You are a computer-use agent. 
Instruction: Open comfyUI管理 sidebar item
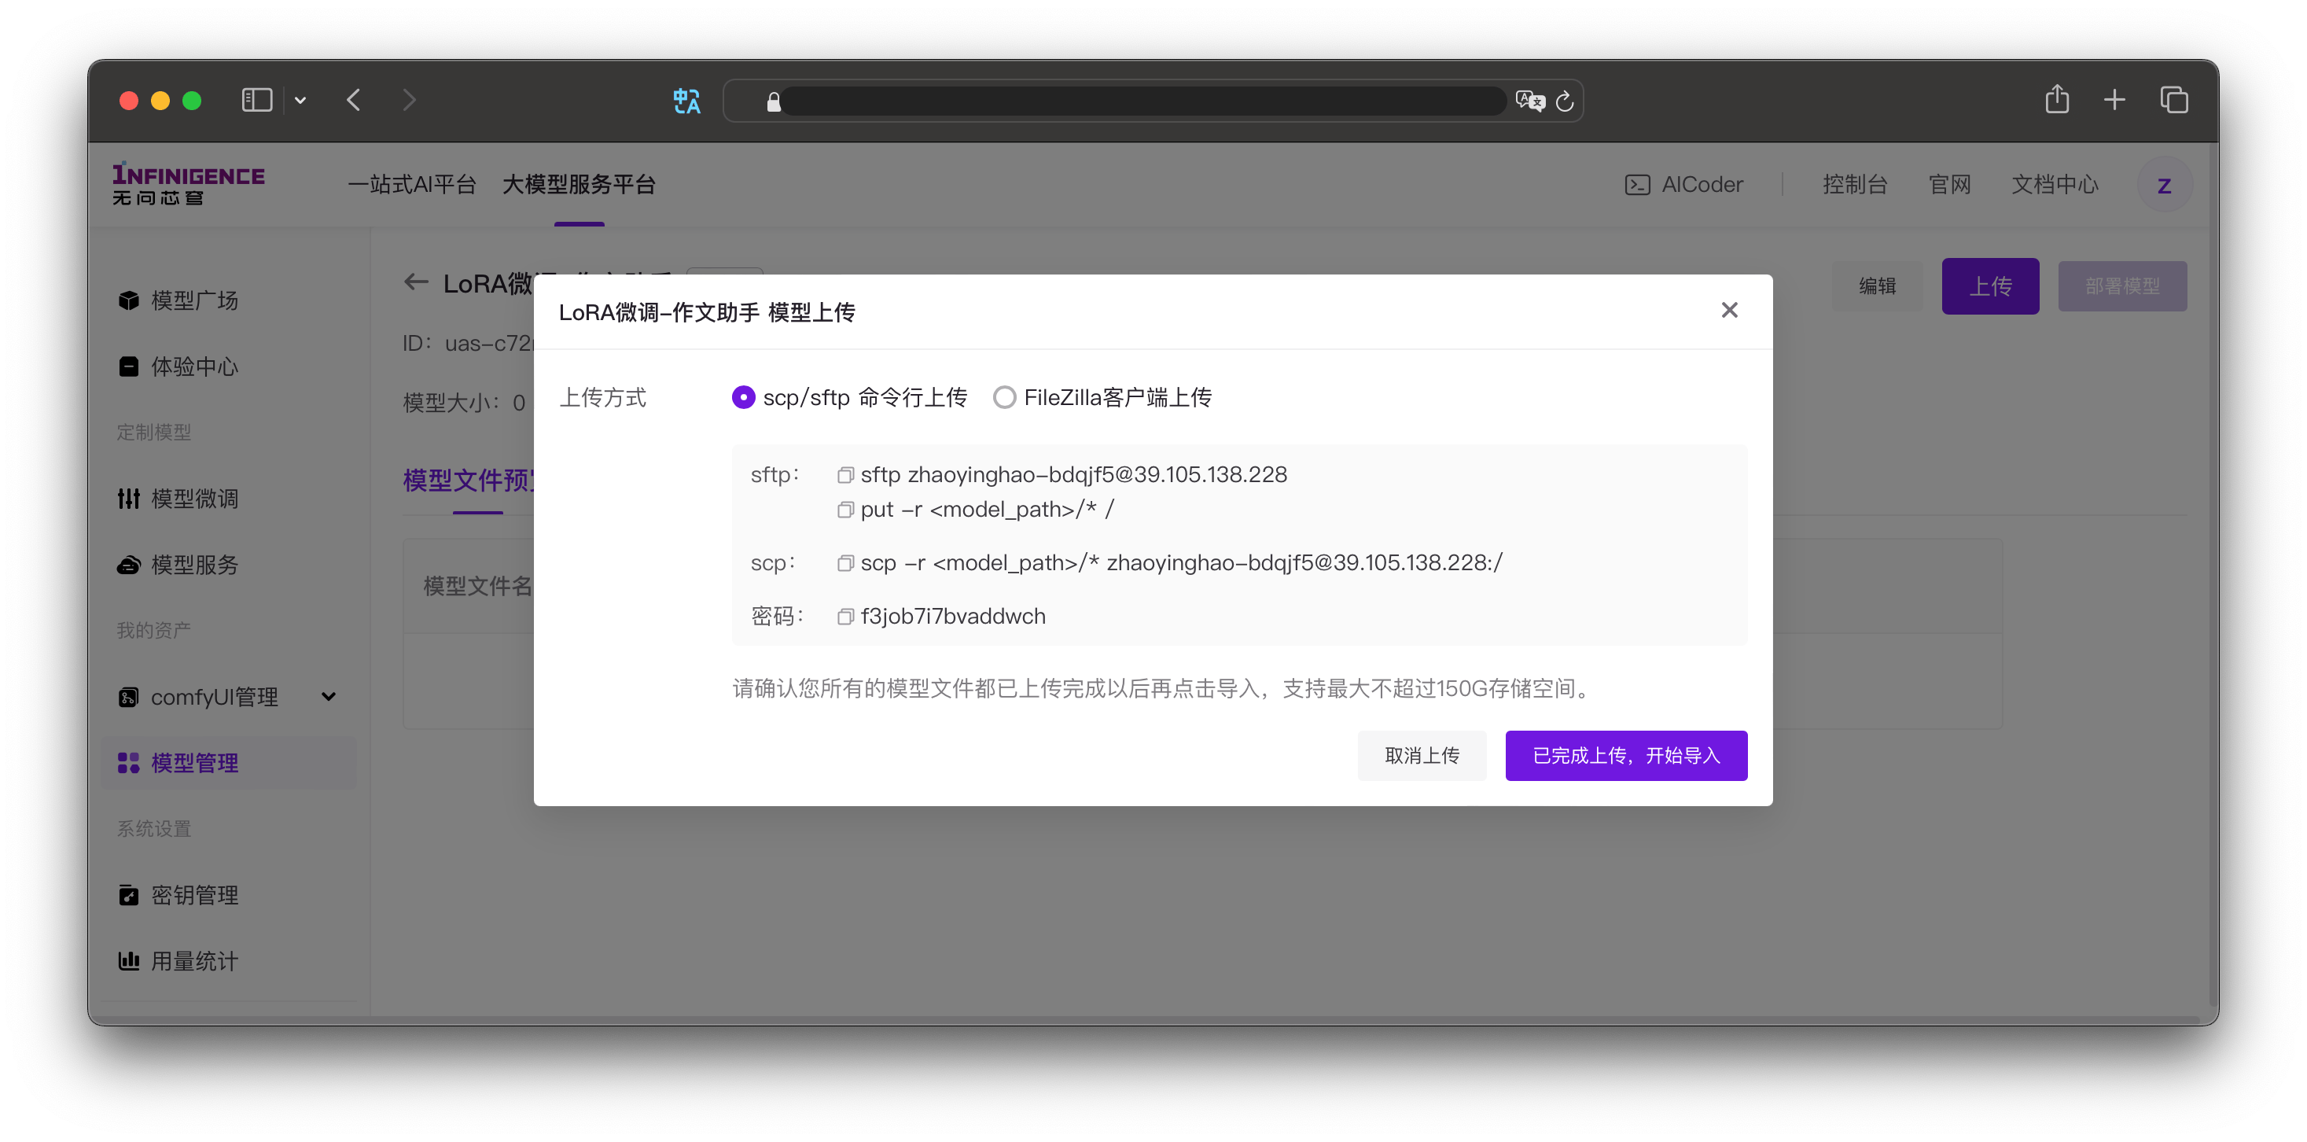[x=230, y=697]
